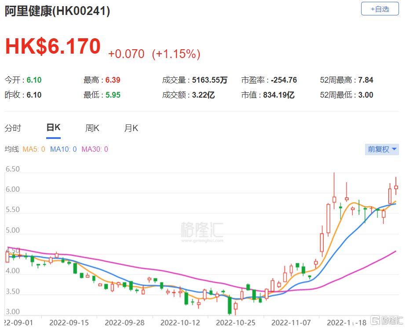This screenshot has width=406, height=328.
Task: Click the price change +0.070 (+1.15%)
Action: tap(154, 54)
